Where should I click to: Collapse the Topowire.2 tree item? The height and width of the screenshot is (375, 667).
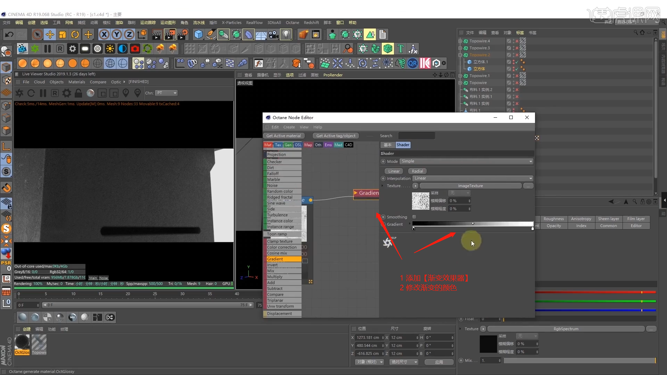tap(460, 55)
